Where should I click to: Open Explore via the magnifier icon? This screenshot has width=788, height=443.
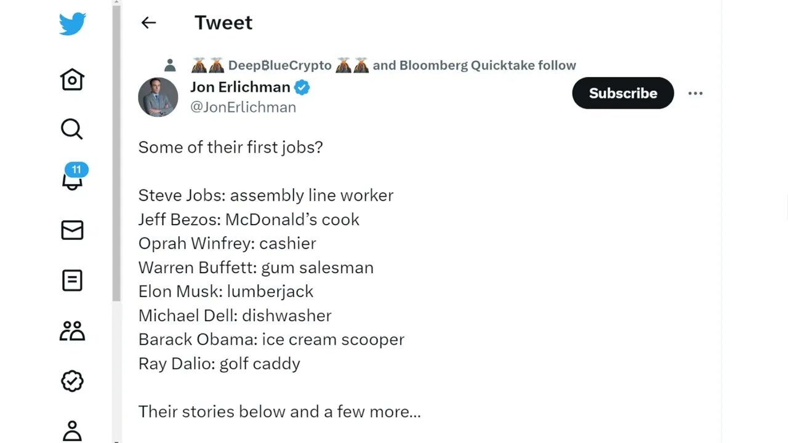point(71,129)
